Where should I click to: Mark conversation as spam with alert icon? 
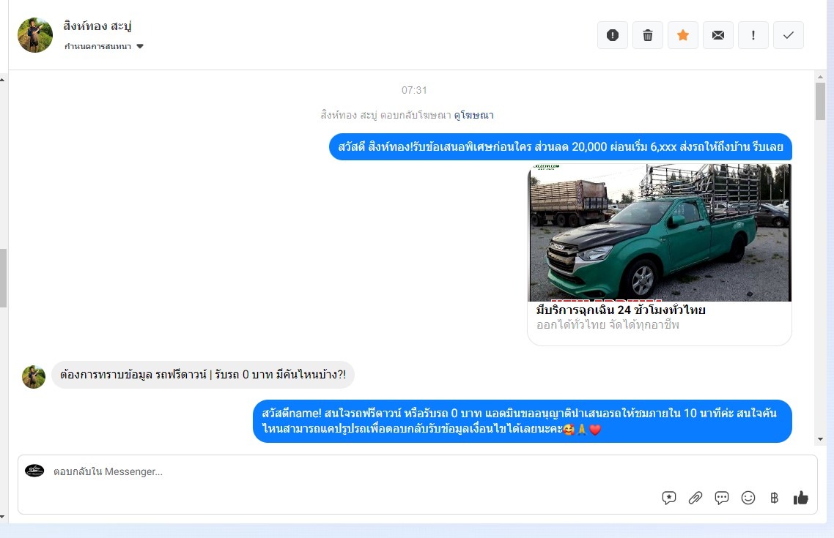pyautogui.click(x=612, y=35)
